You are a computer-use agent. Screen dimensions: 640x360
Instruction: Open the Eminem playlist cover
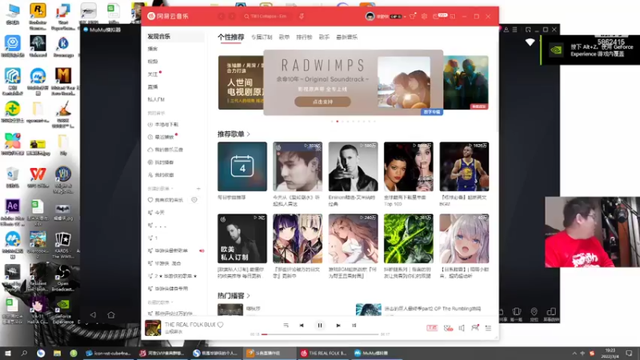click(353, 166)
